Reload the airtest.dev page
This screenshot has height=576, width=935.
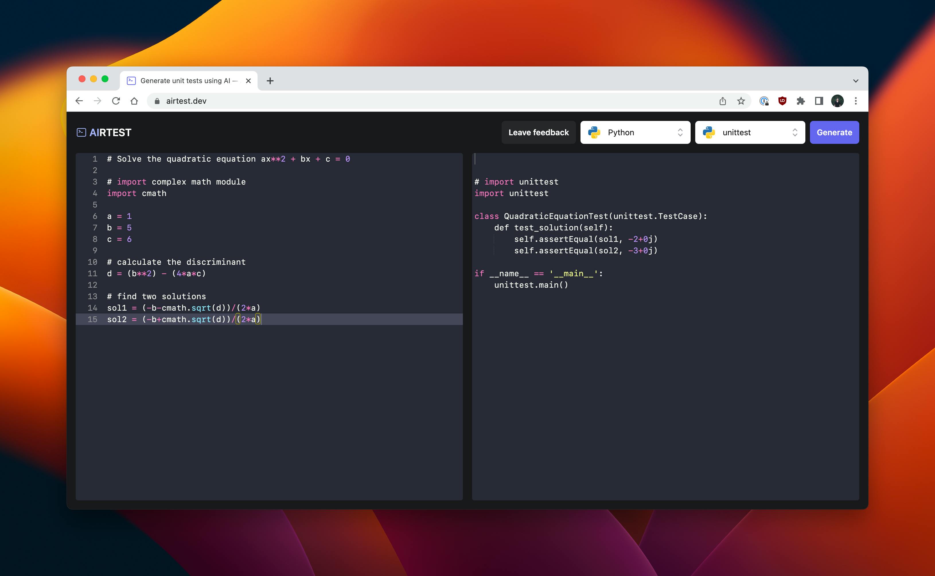point(116,101)
